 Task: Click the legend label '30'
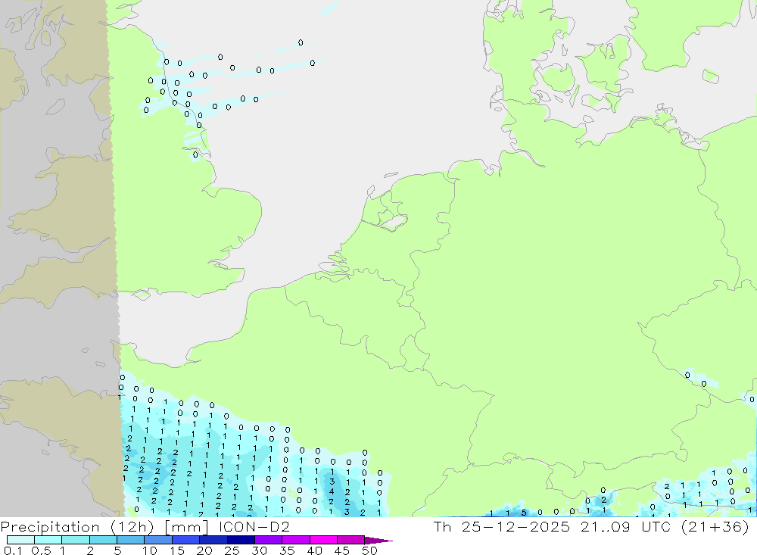point(259,550)
